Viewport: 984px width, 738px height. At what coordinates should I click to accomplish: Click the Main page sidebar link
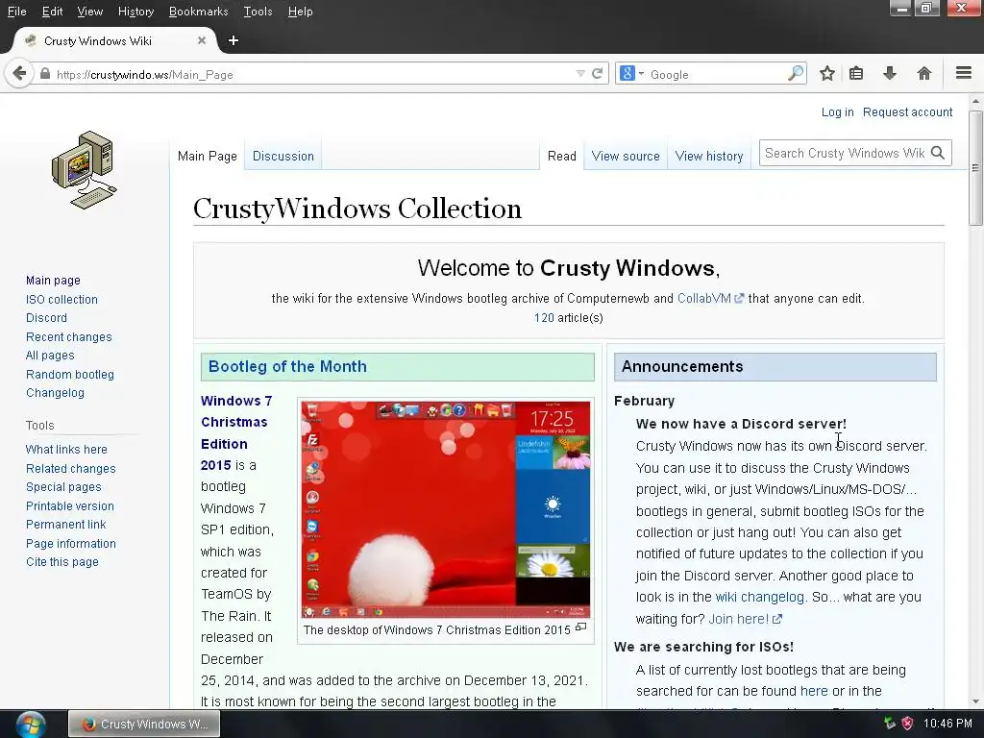point(54,281)
